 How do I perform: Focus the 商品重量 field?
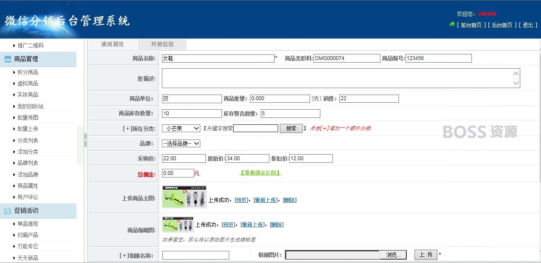tap(280, 98)
